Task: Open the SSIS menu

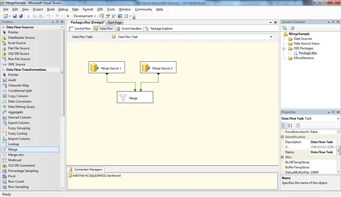Action: [x=100, y=9]
